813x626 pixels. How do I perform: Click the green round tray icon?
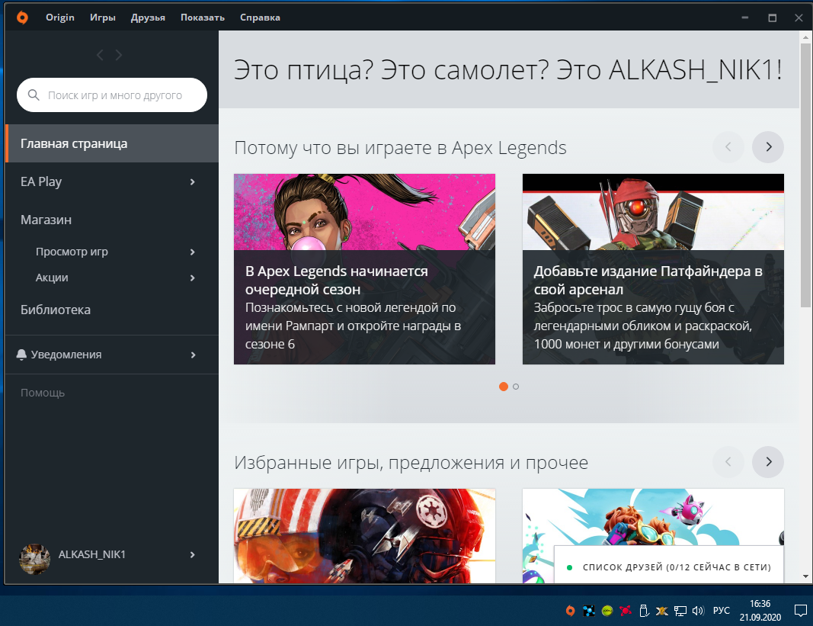tap(607, 611)
